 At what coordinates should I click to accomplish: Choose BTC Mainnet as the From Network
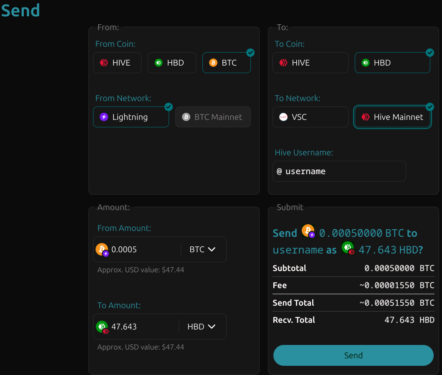[x=213, y=117]
